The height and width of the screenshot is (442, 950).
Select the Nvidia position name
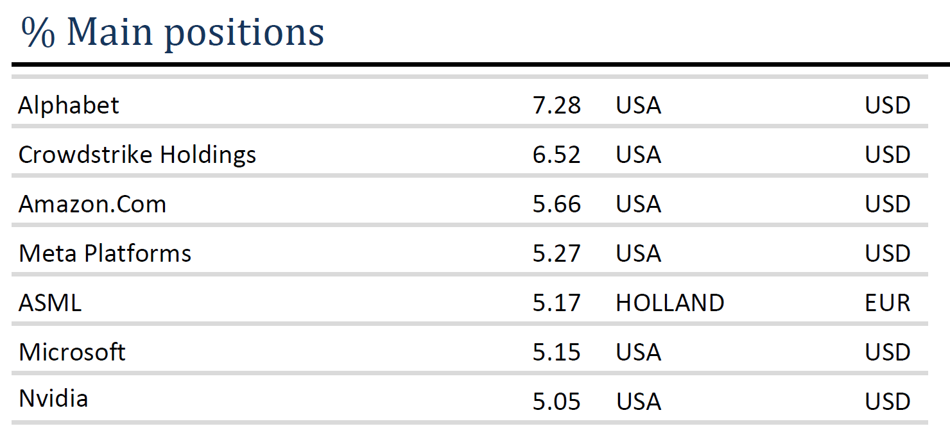coord(53,399)
